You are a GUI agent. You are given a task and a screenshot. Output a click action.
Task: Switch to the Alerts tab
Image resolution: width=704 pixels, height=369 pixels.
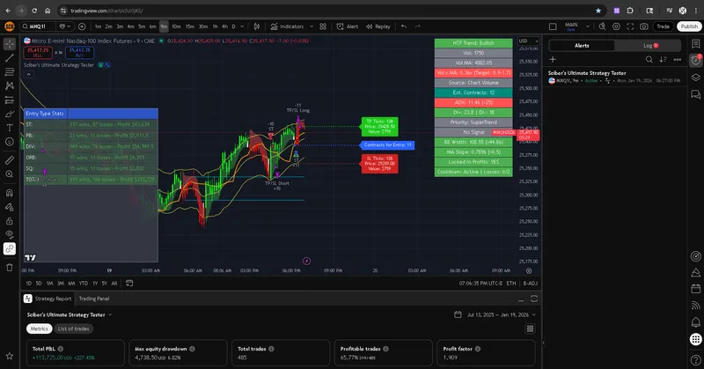click(x=582, y=46)
